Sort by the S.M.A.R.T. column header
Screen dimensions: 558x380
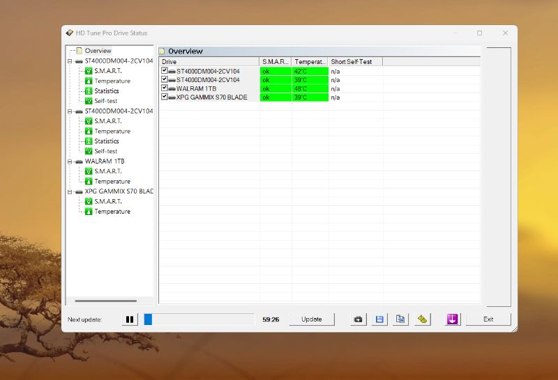pyautogui.click(x=275, y=61)
